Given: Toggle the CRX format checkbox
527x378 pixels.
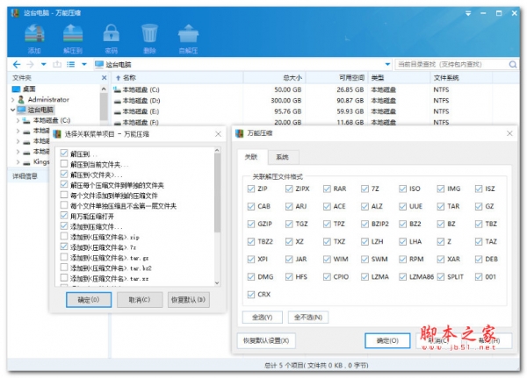Looking at the screenshot, I should 250,295.
